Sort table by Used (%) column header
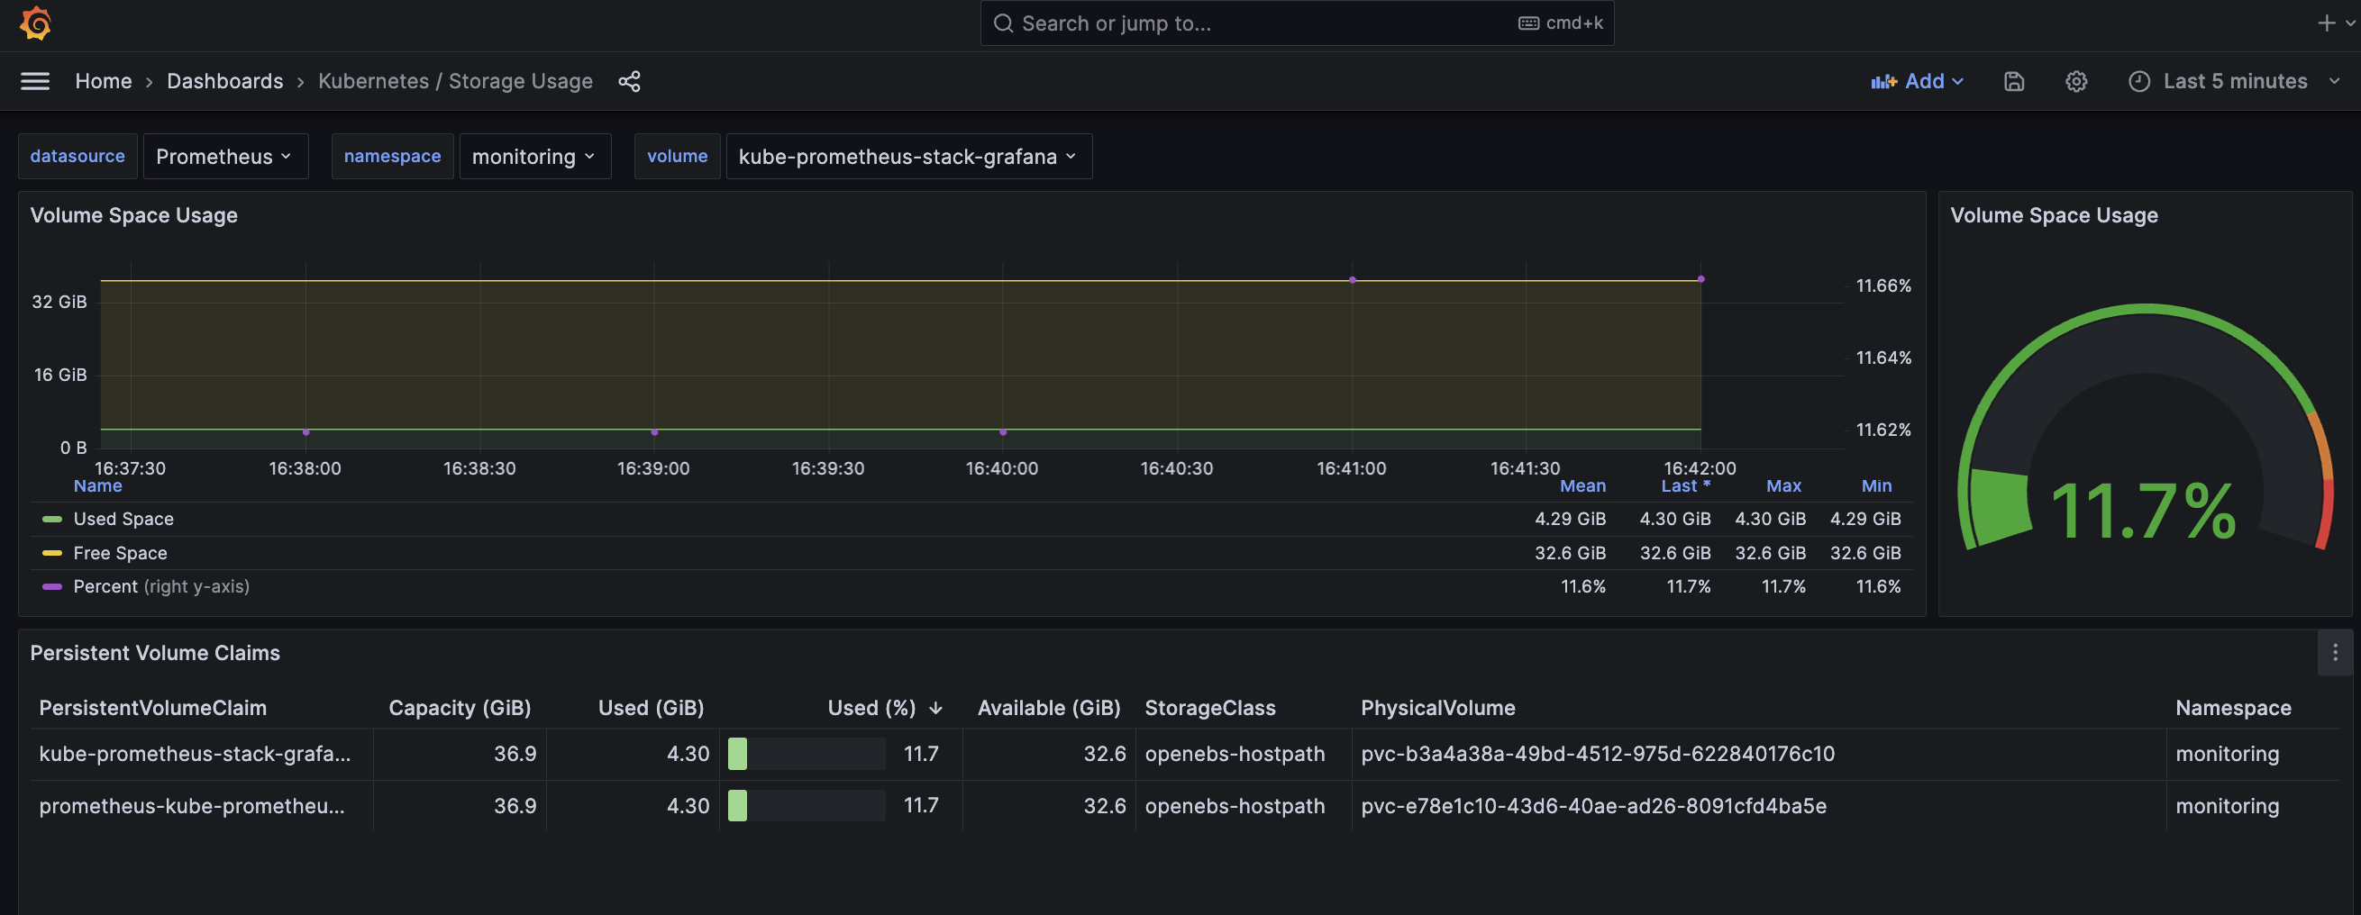2361x915 pixels. 871,708
